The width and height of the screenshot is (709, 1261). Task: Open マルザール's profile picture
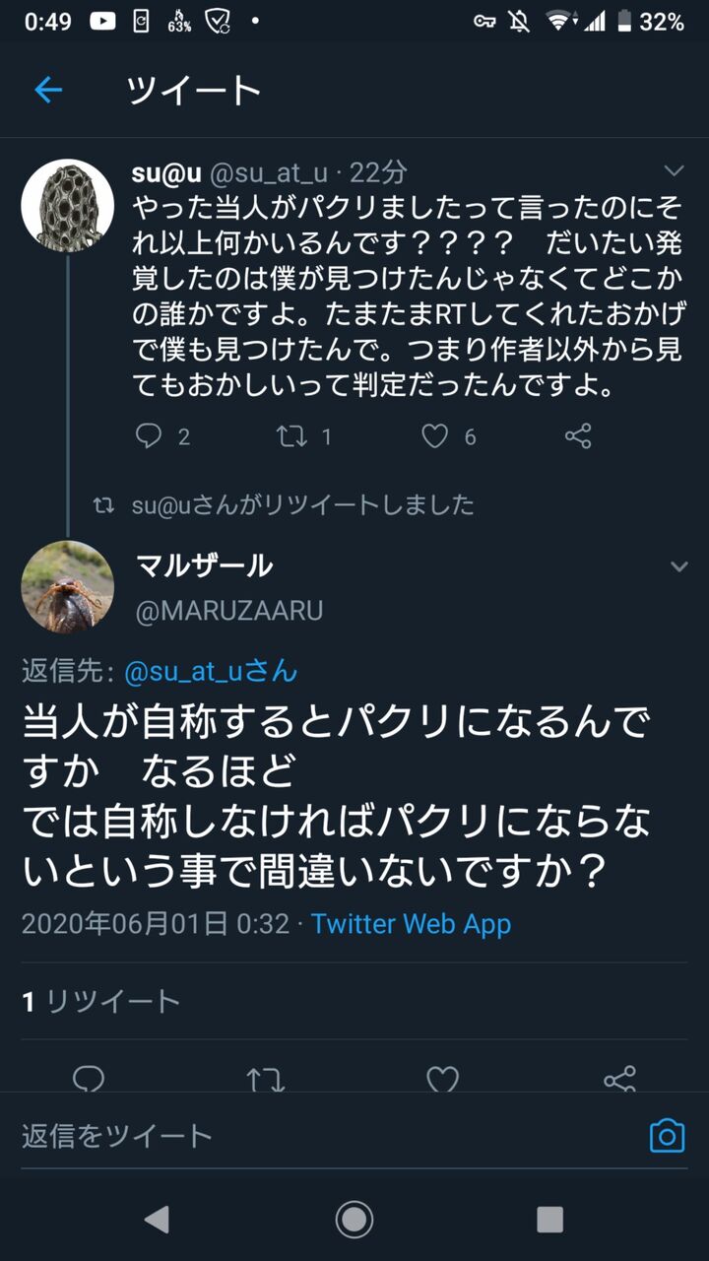(67, 587)
